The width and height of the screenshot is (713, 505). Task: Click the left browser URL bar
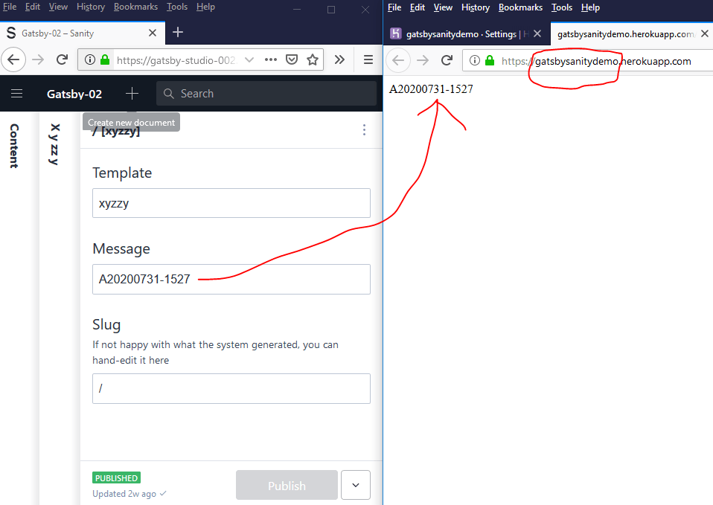point(177,60)
